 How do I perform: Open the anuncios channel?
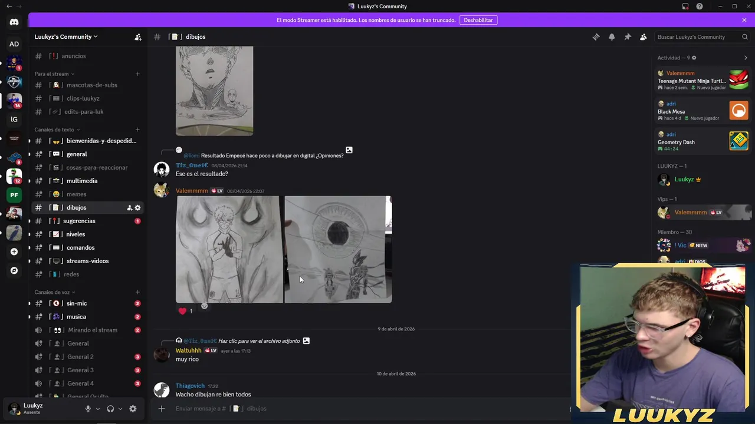(86, 56)
